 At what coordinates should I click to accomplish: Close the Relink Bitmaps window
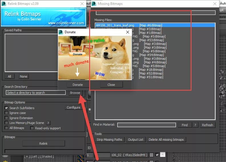click(82, 4)
